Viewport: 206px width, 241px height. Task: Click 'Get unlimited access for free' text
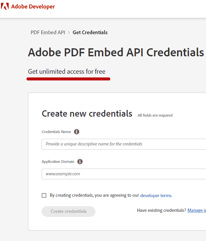pyautogui.click(x=67, y=72)
